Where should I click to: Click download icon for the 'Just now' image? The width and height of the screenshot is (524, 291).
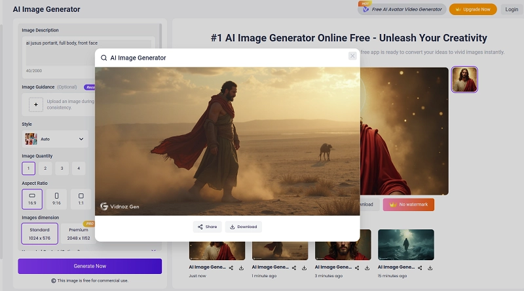(241, 267)
